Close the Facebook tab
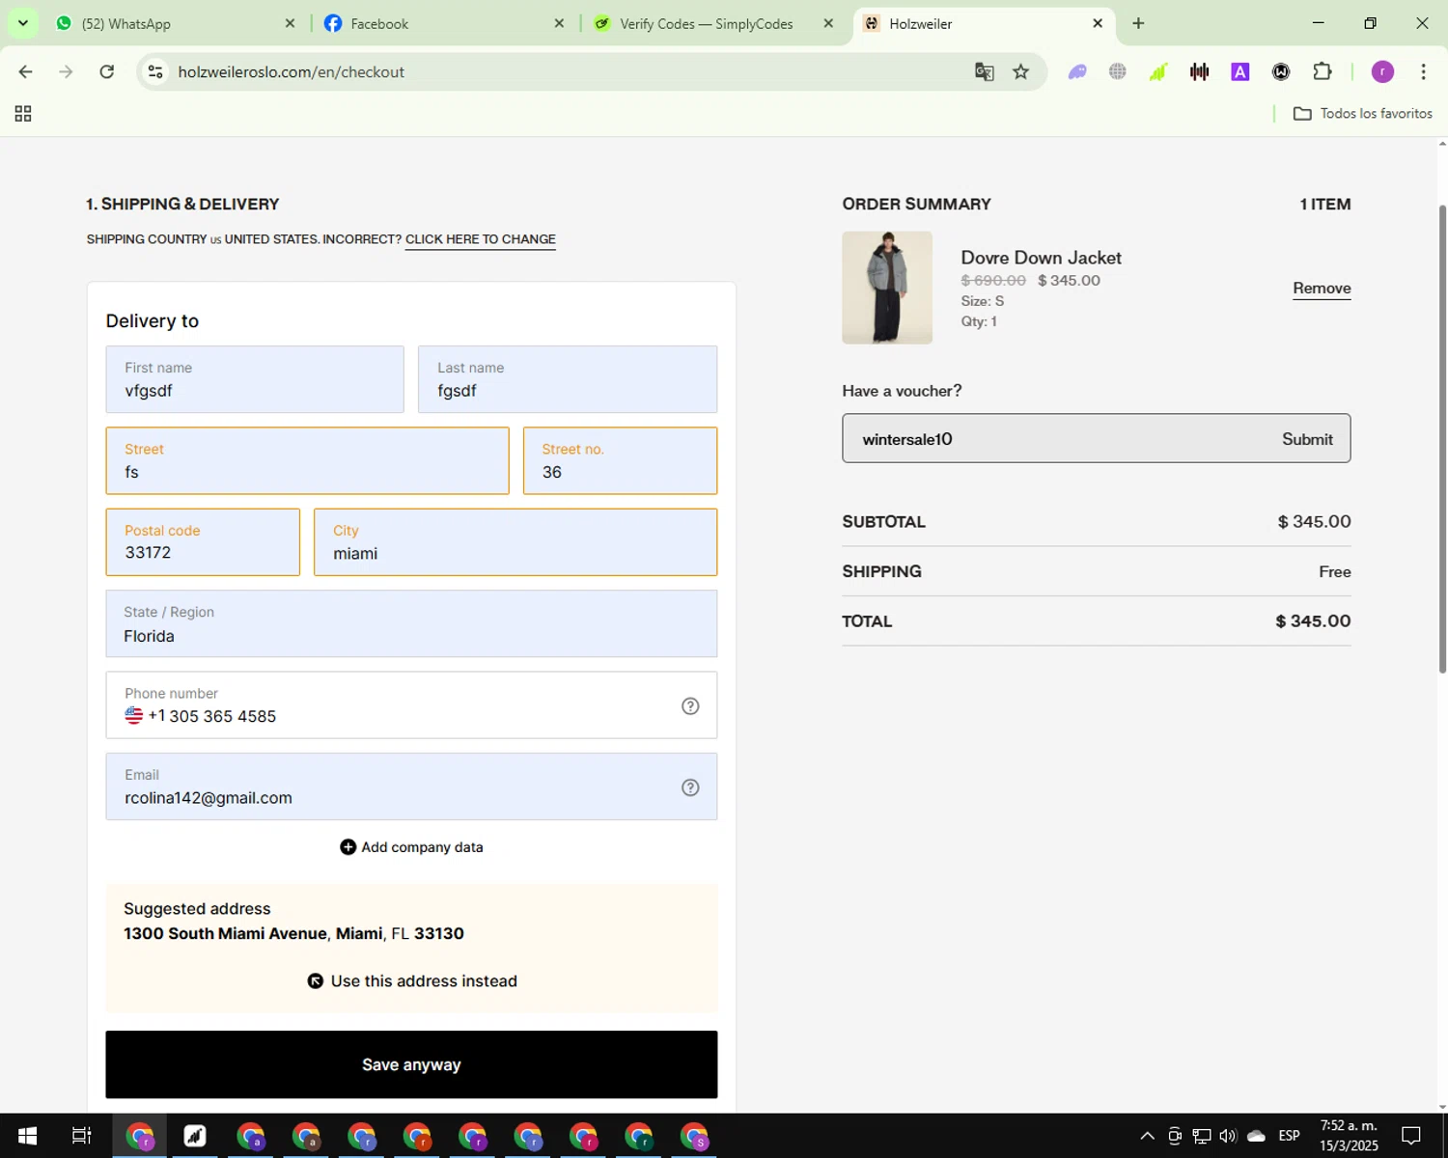This screenshot has width=1448, height=1158. coord(559,23)
